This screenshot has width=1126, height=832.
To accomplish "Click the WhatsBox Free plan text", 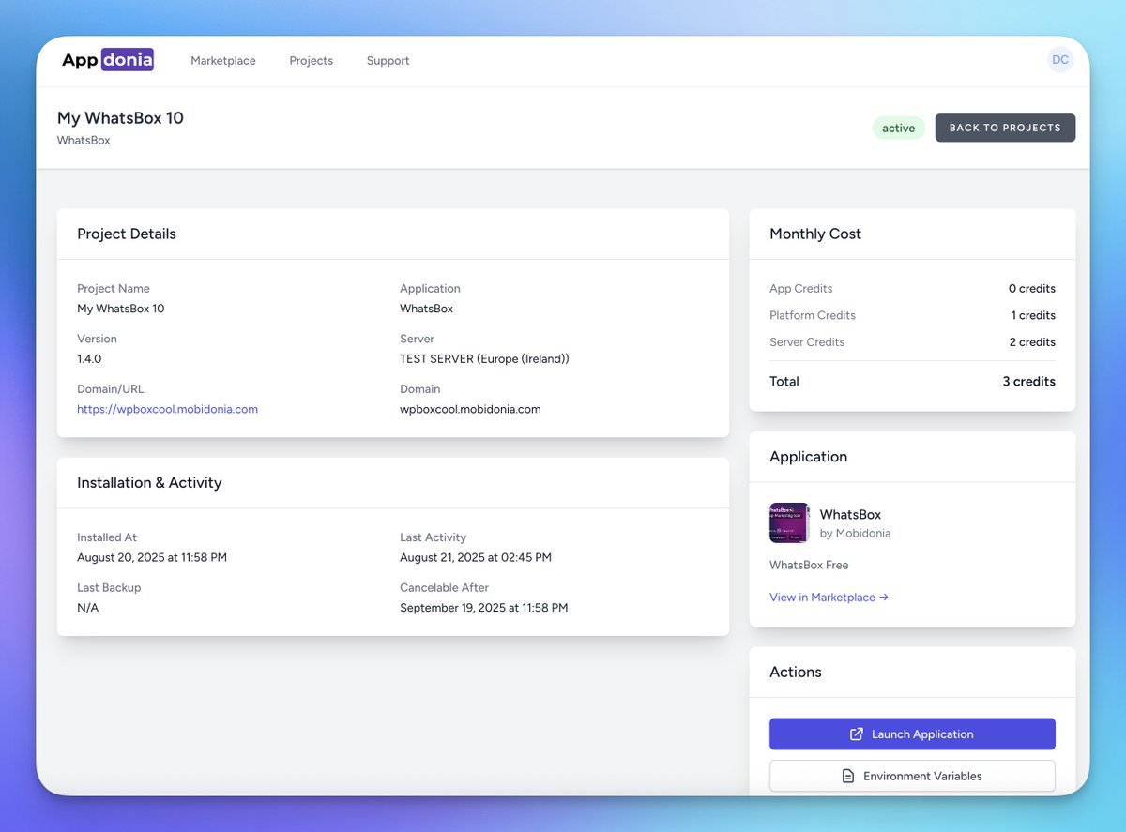I will pos(809,565).
